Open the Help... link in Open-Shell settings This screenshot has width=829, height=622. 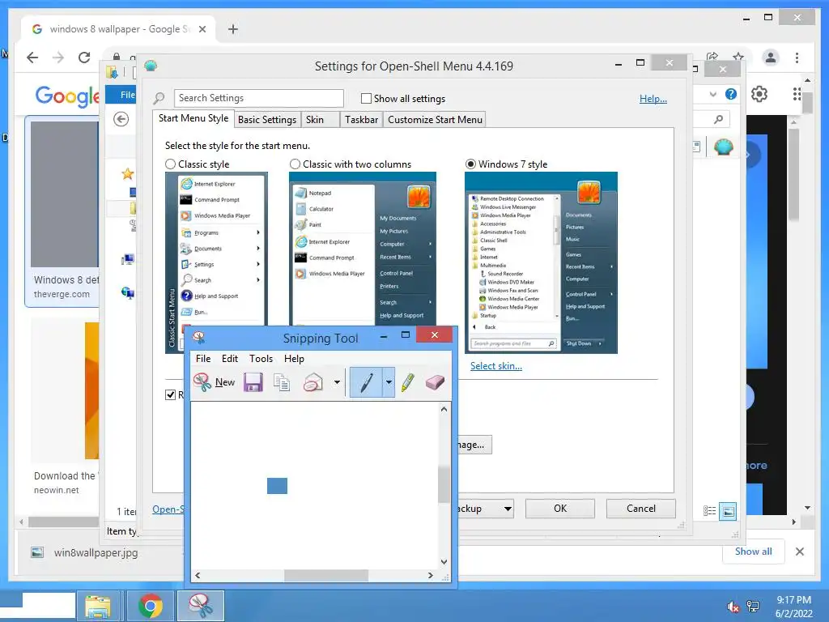point(653,99)
